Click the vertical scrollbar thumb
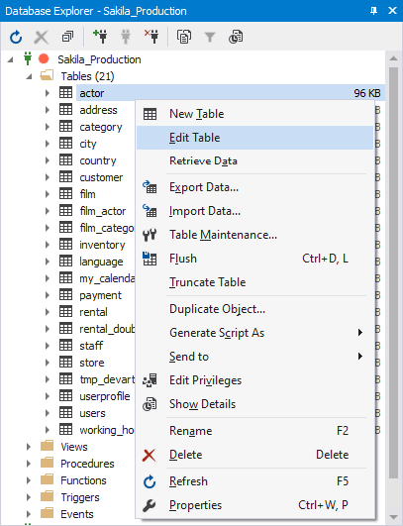The image size is (403, 526). coord(394,272)
